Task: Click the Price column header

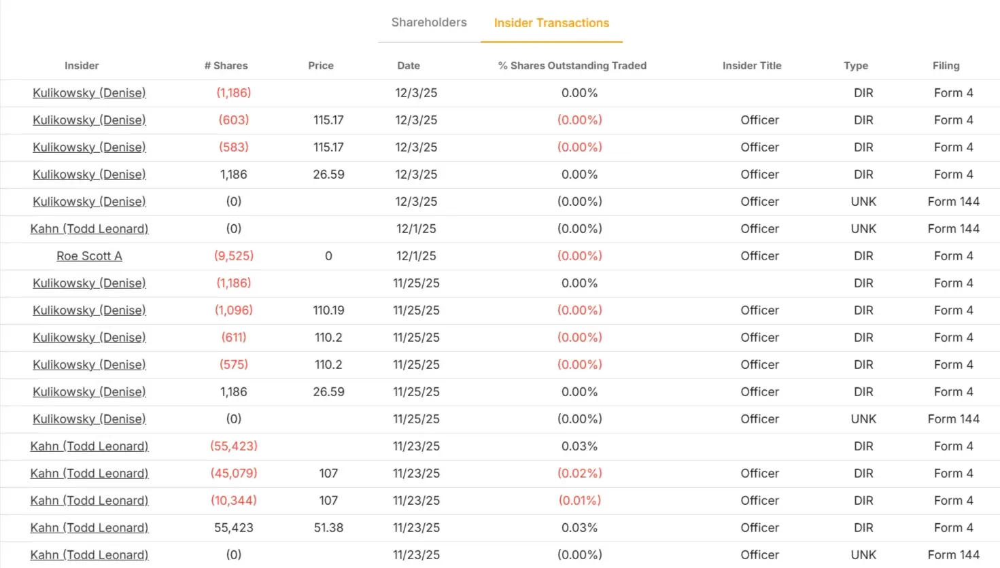Action: pyautogui.click(x=321, y=66)
